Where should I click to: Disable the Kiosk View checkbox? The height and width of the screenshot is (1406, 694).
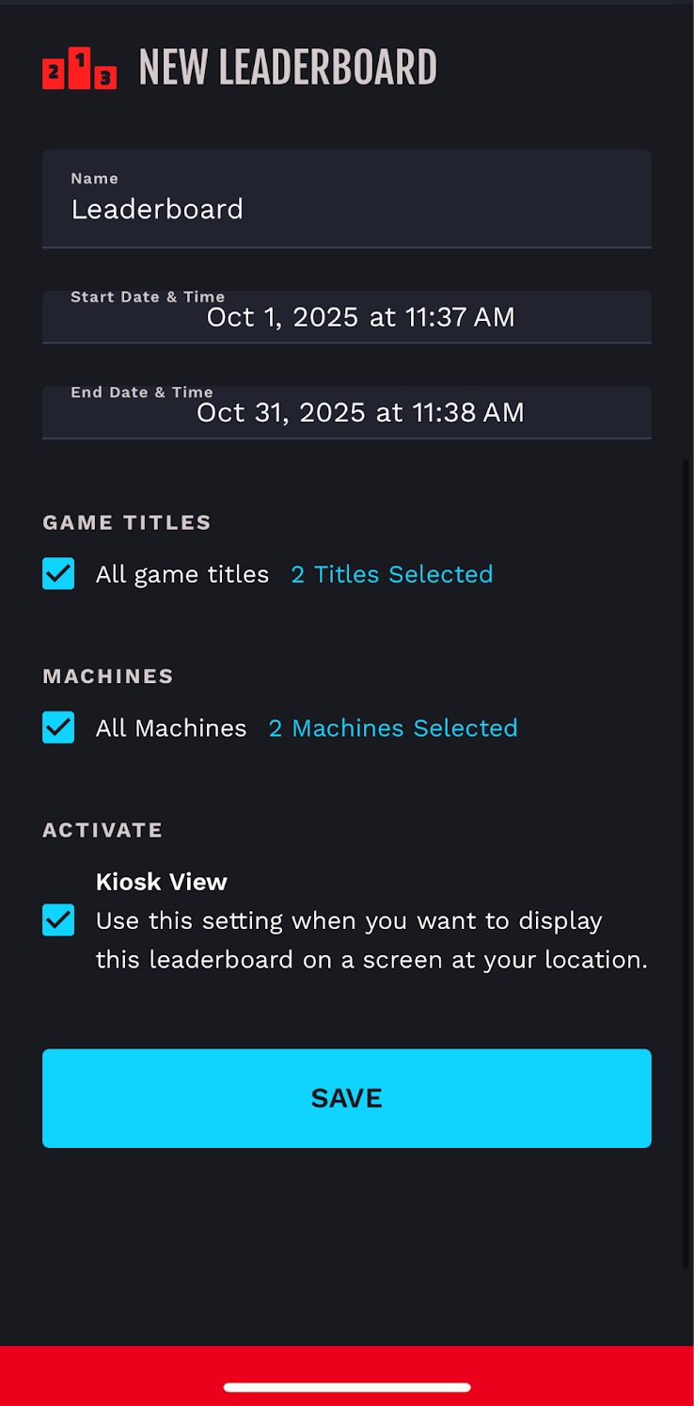point(58,920)
